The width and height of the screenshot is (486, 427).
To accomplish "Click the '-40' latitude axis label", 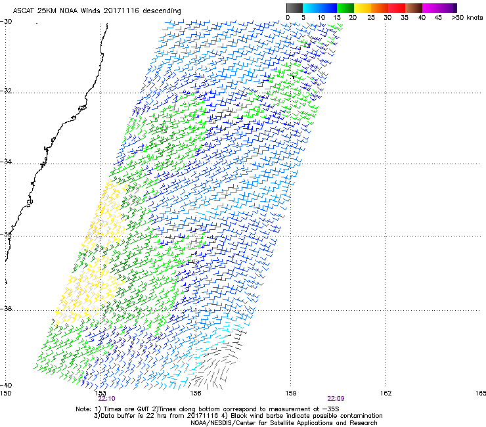I will tap(7, 385).
